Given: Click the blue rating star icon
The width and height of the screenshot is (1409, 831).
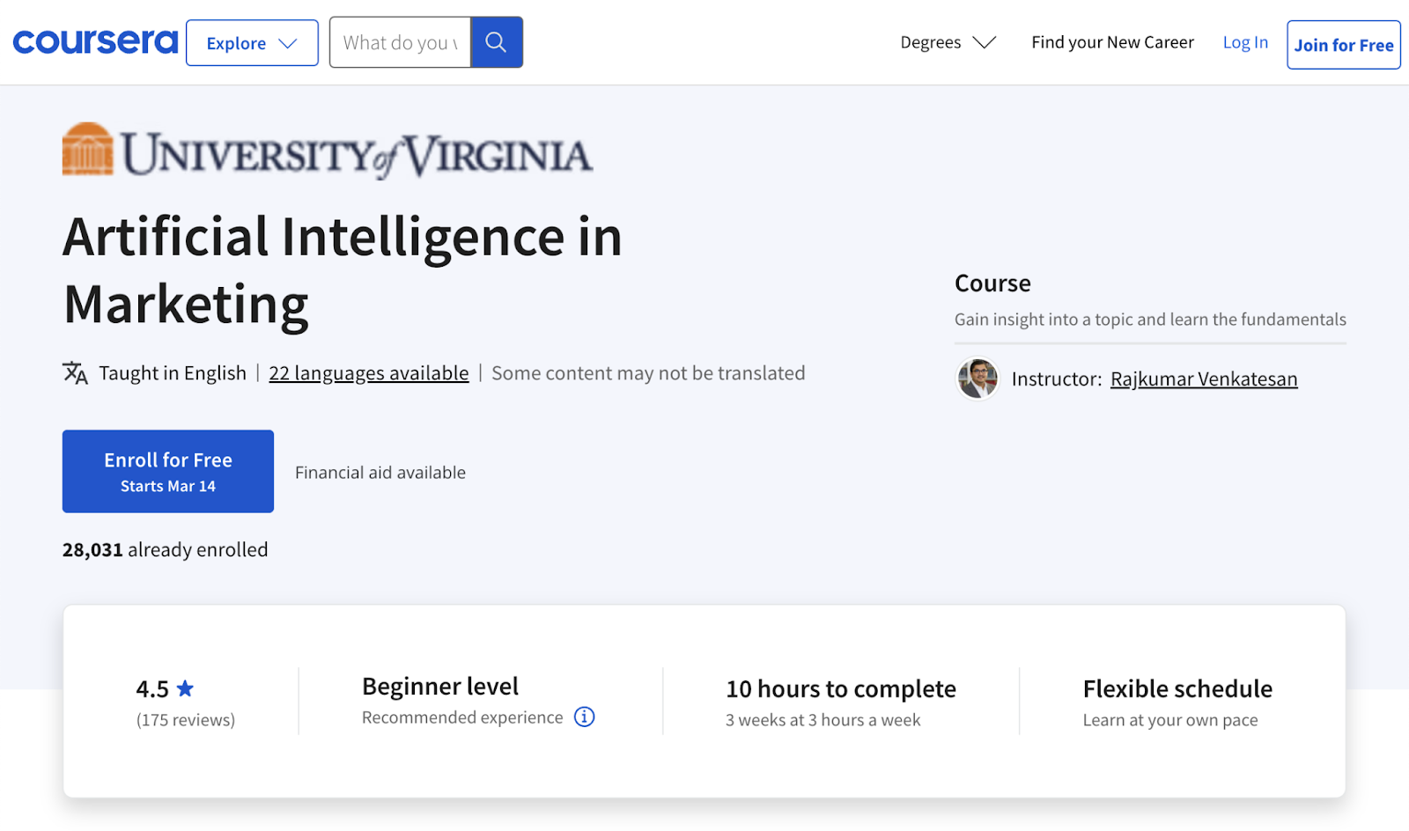Looking at the screenshot, I should 187,688.
